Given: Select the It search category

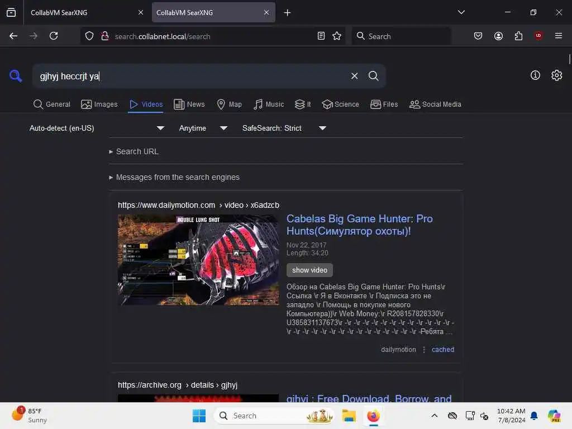Looking at the screenshot, I should [x=303, y=104].
